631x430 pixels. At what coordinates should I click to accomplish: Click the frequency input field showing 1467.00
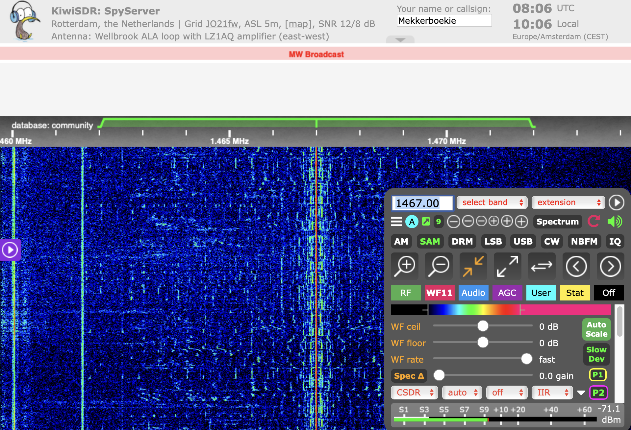click(x=422, y=203)
